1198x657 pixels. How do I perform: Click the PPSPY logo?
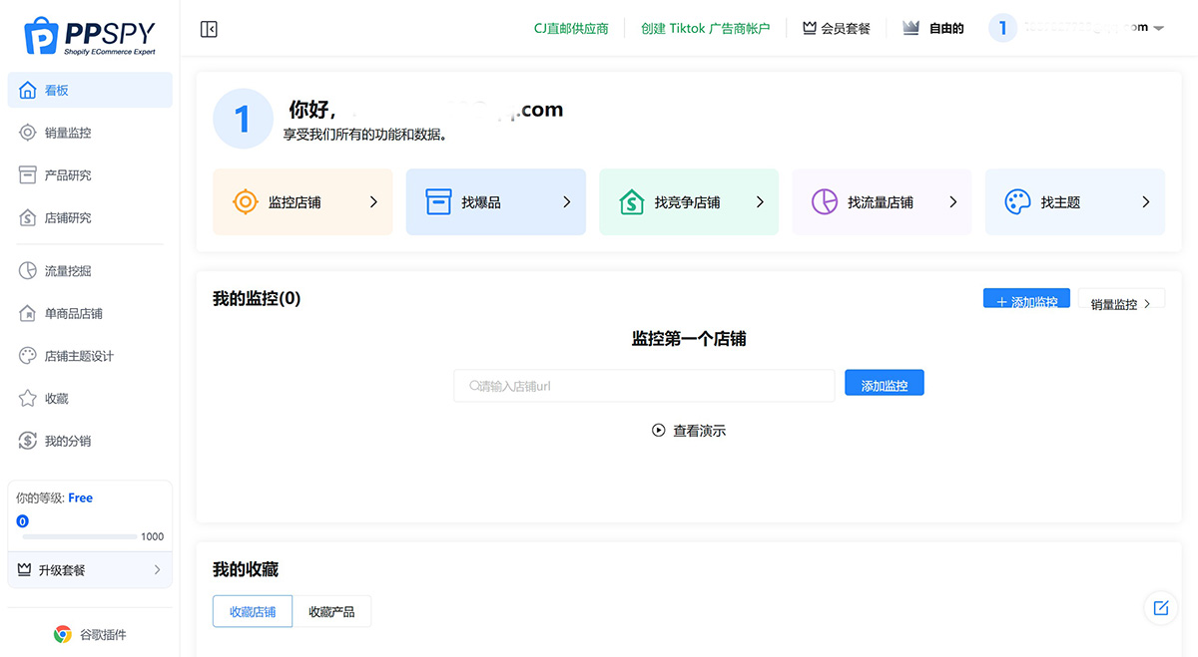point(90,35)
